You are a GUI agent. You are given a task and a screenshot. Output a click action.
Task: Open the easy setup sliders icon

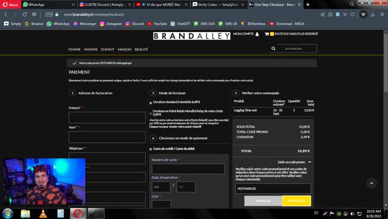point(382,15)
